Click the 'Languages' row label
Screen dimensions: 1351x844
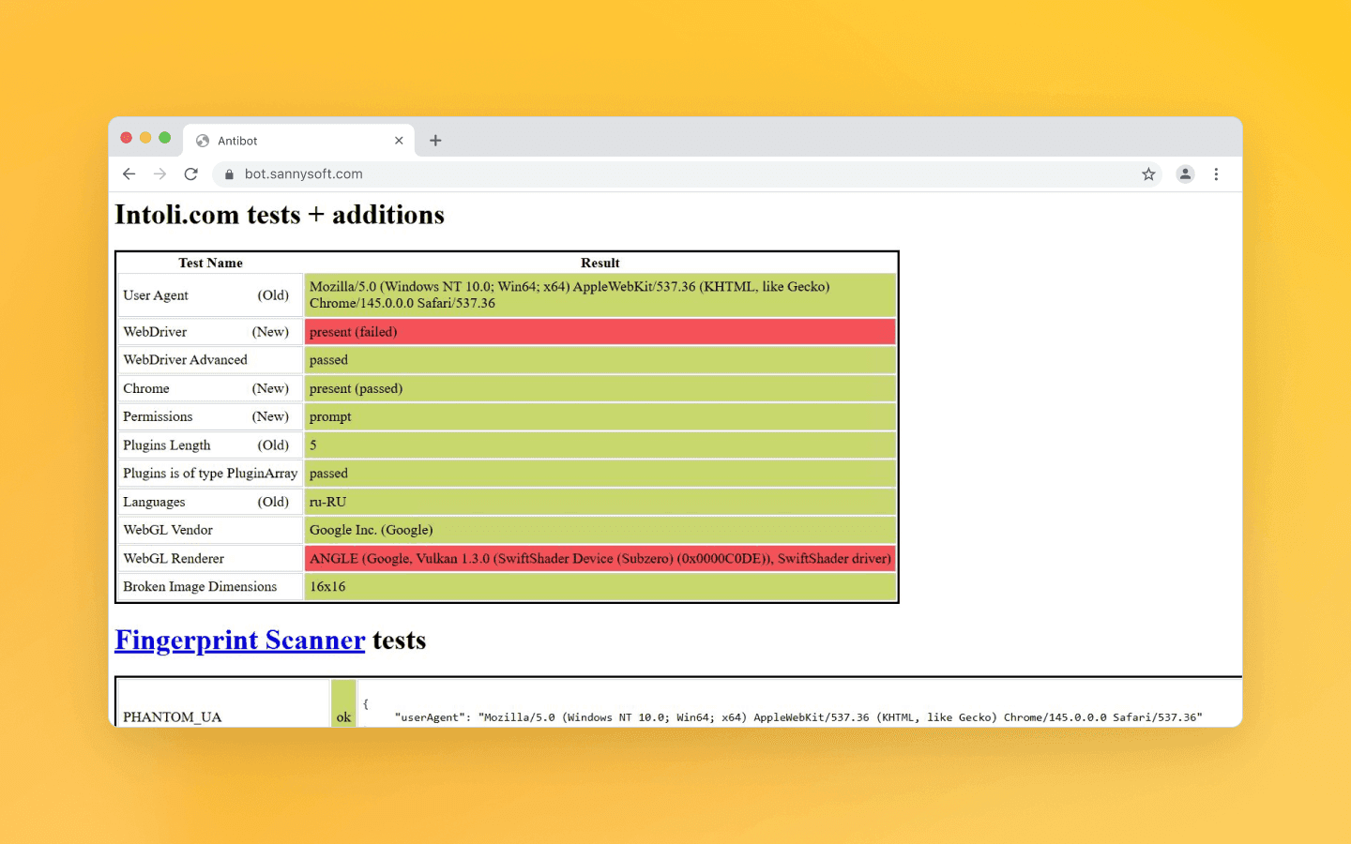click(x=210, y=502)
